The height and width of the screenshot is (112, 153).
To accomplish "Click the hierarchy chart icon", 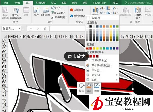I will pos(108,8).
